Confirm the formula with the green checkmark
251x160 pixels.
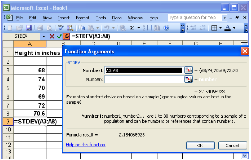click(59, 36)
